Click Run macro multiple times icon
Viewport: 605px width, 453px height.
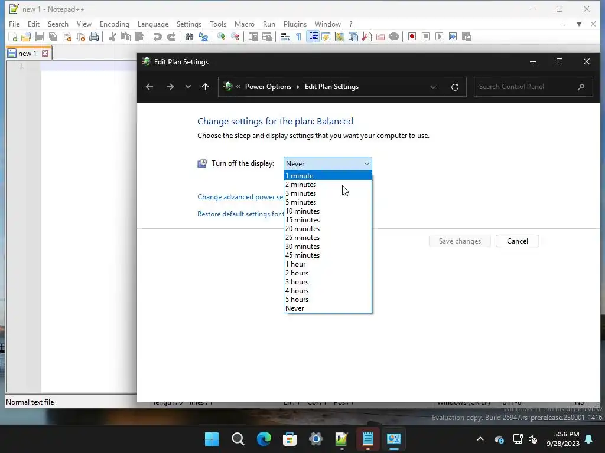point(453,37)
